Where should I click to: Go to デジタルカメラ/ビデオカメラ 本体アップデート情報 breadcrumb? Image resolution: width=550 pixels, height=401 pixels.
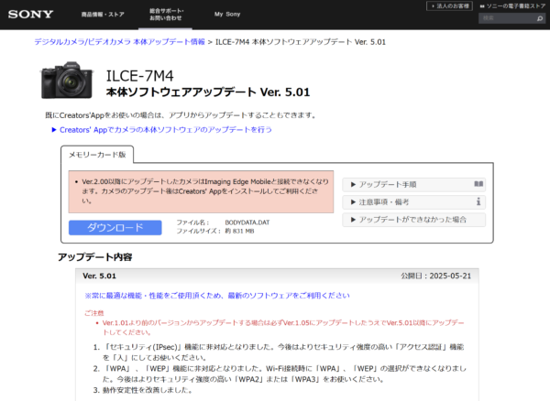tap(119, 42)
